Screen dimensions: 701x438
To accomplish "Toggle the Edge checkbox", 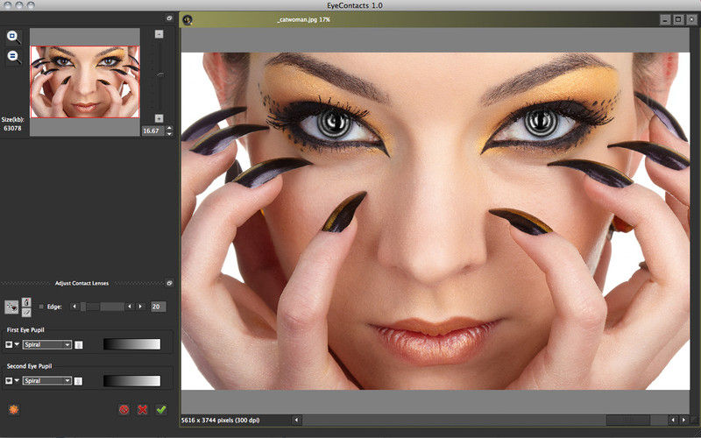I will [41, 307].
